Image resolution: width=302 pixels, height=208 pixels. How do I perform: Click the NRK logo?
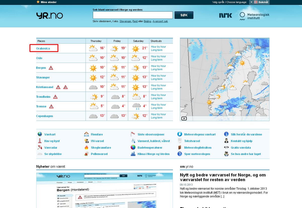click(x=225, y=16)
